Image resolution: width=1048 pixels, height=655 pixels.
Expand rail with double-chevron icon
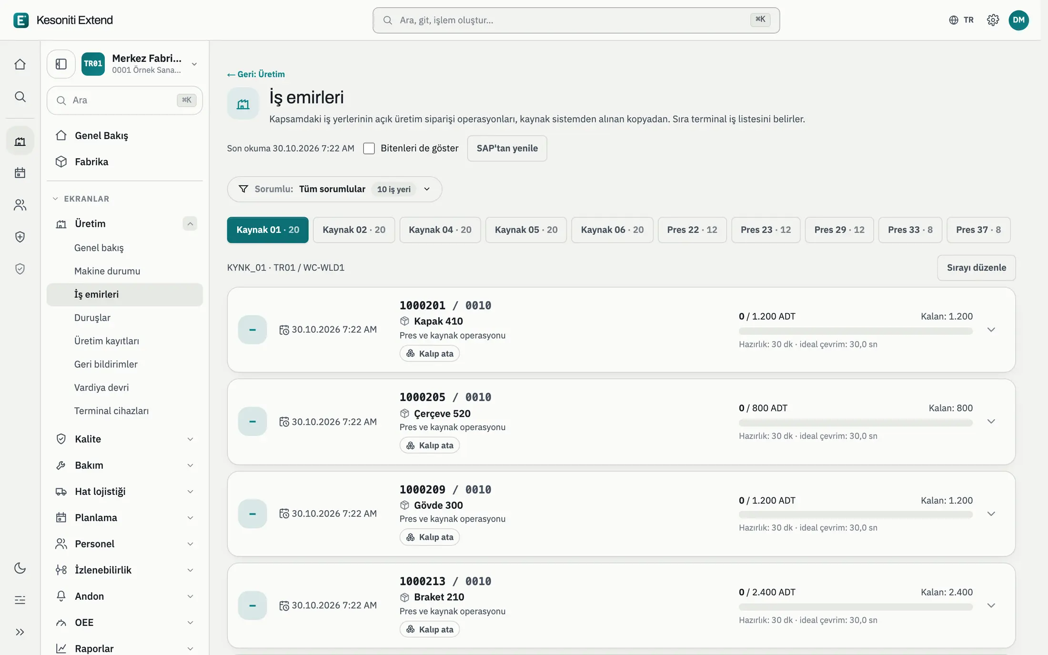click(20, 632)
